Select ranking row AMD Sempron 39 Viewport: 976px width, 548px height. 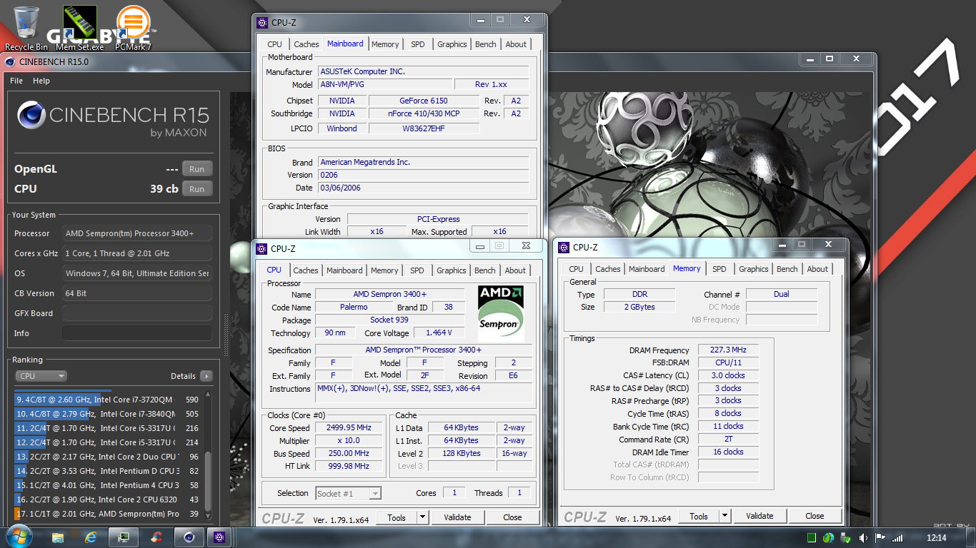[107, 514]
